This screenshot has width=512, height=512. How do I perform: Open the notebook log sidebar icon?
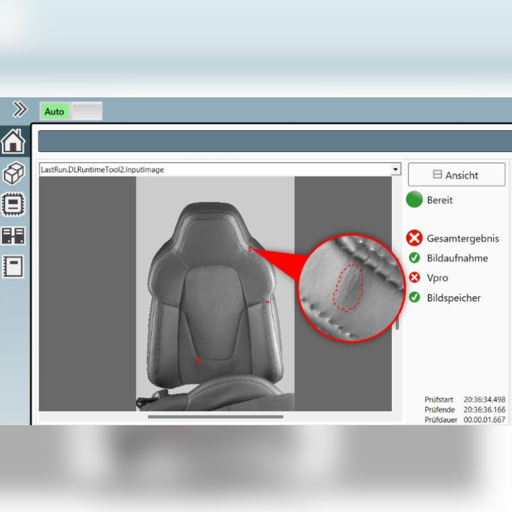(13, 266)
